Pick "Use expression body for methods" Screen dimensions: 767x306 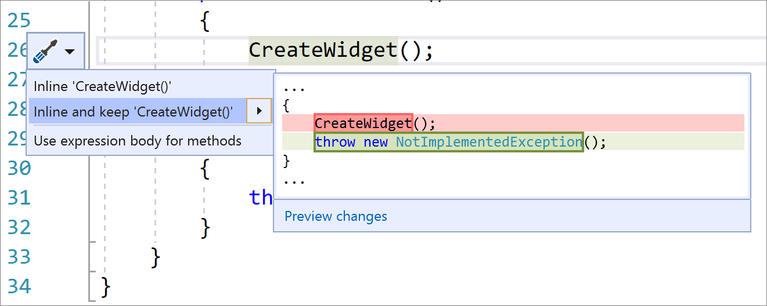(138, 141)
